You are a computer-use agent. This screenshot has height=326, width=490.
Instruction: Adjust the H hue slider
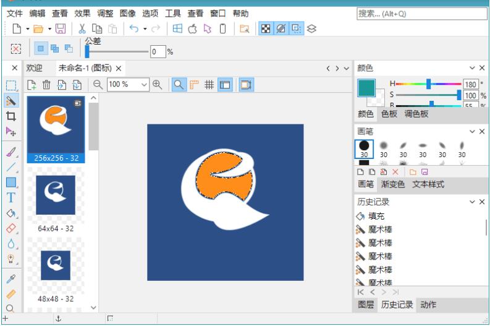[428, 84]
